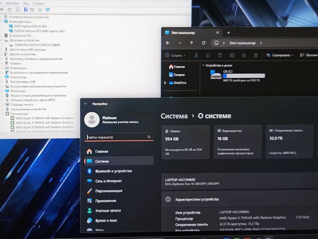Expand the Мониторы node
This screenshot has width=318, height=239.
tap(2, 91)
